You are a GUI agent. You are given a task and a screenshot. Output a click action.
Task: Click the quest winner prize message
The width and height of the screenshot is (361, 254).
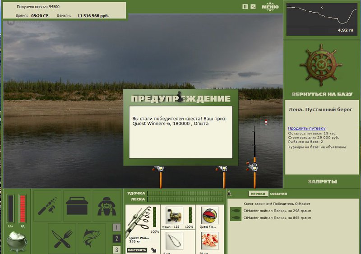[x=180, y=121]
